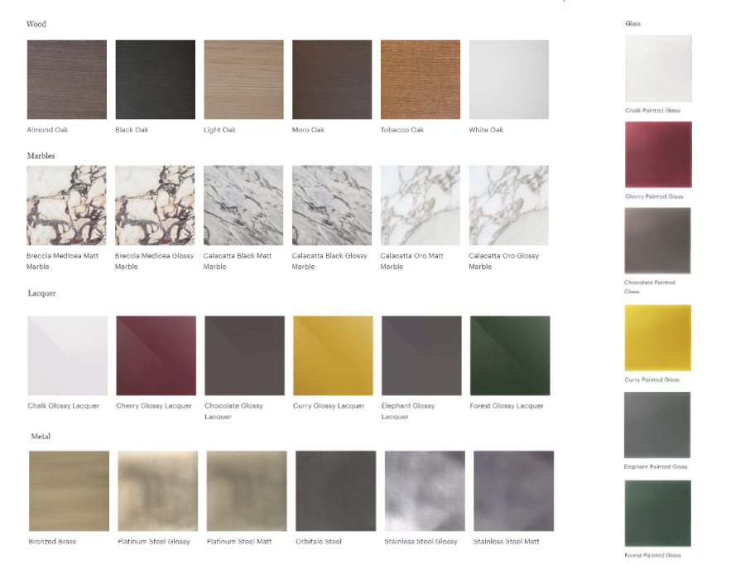Choose the Black Oak wood finish
This screenshot has height=570, width=745.
pos(155,80)
